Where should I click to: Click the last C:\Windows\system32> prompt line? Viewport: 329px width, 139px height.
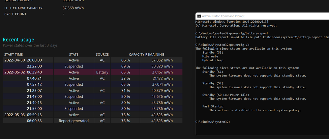(x=213, y=122)
